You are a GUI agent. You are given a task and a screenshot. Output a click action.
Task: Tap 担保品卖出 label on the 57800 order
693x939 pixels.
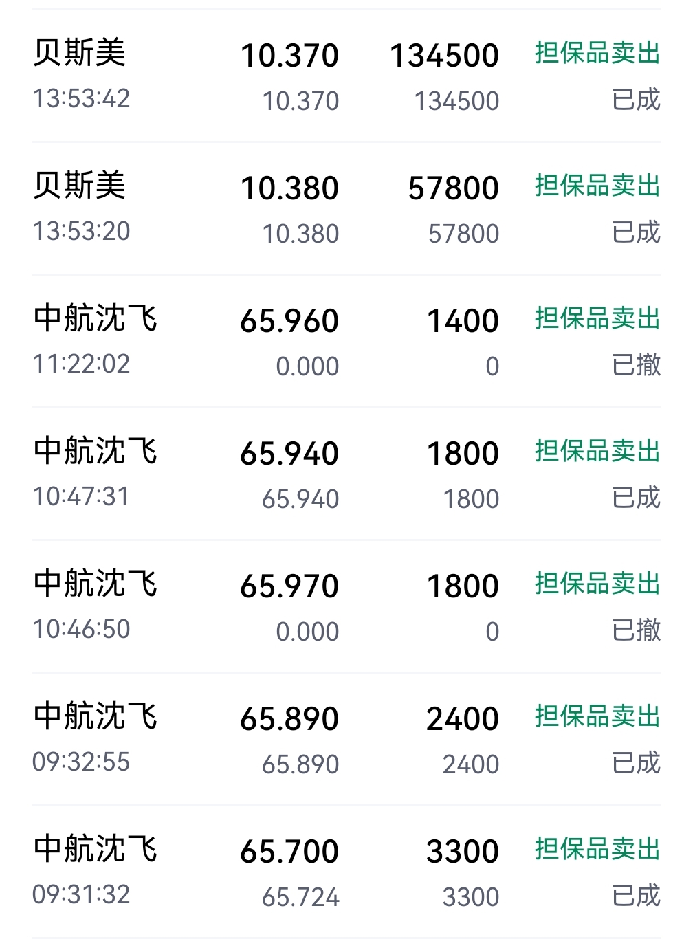point(597,186)
